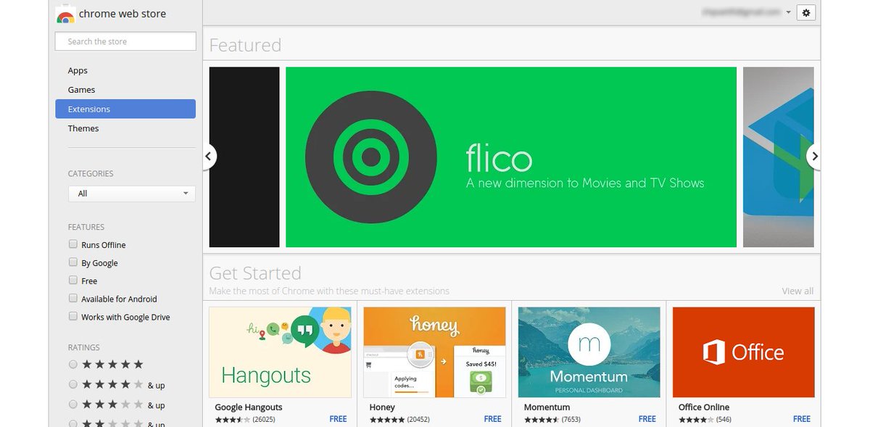
Task: Enable the By Google checkbox
Action: (72, 262)
